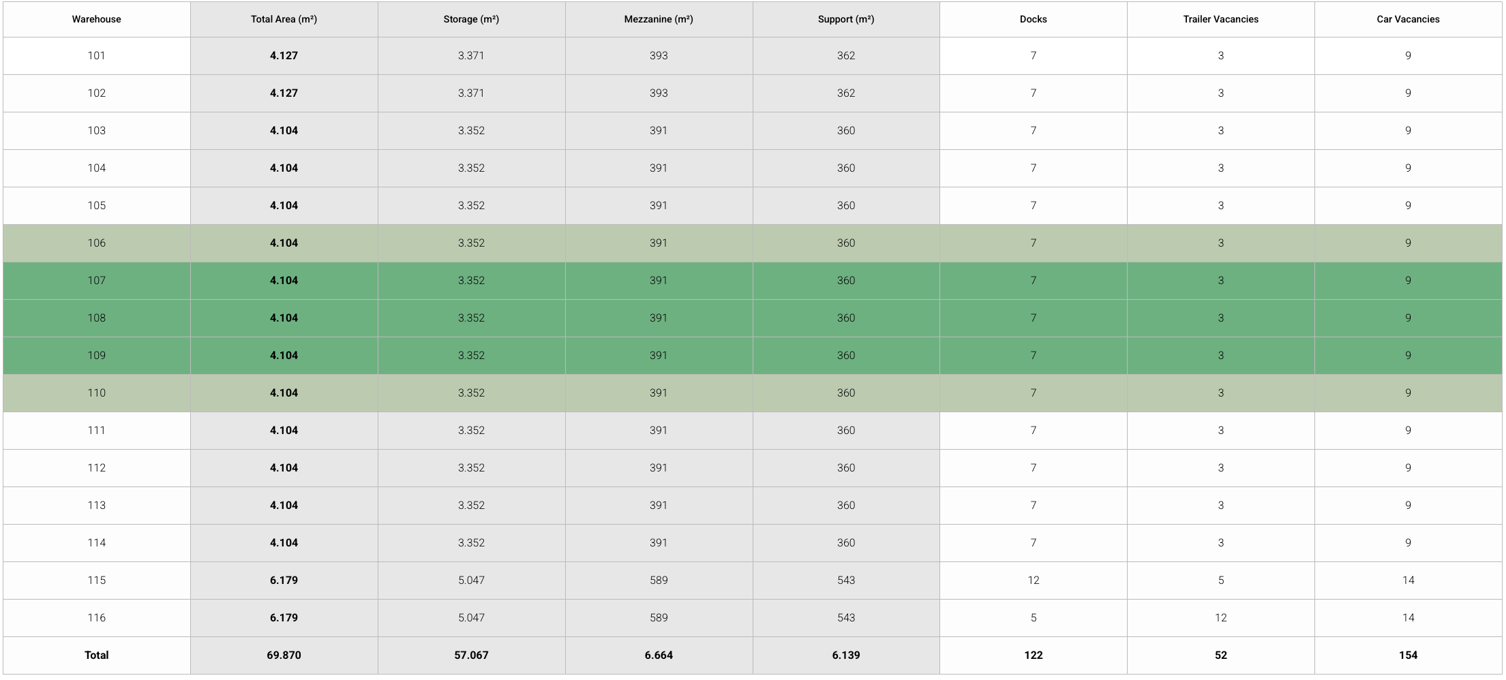The image size is (1506, 680).
Task: Click the Total Area (m²) header
Action: point(284,19)
